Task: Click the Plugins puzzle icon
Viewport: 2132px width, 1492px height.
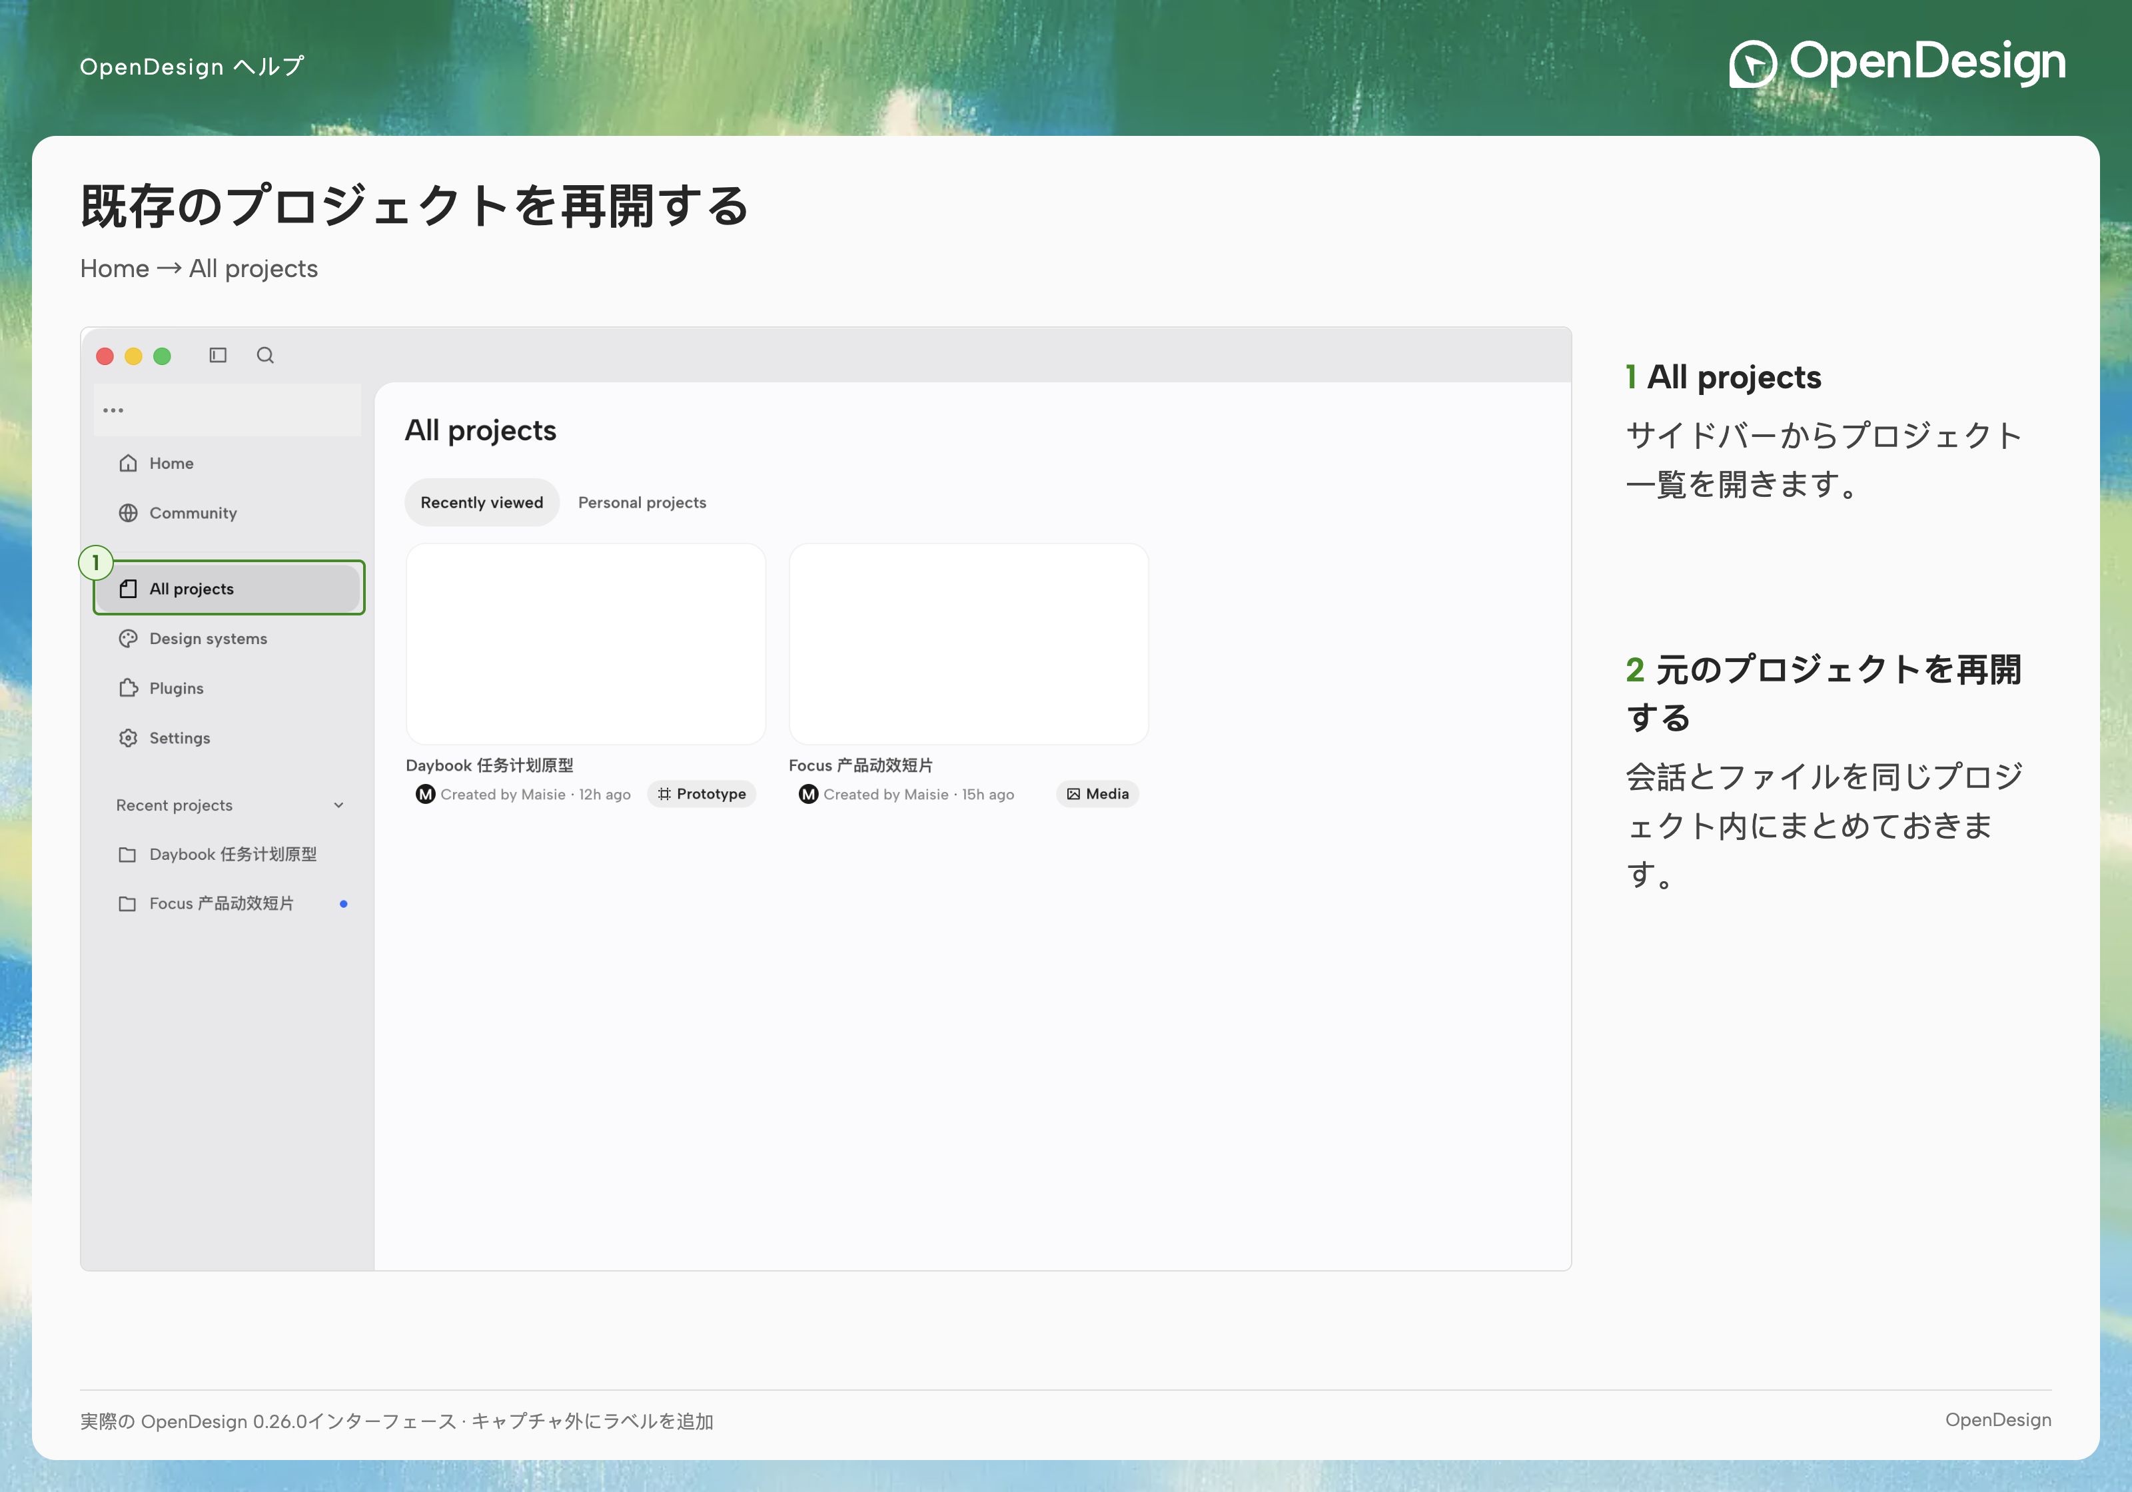Action: [128, 688]
